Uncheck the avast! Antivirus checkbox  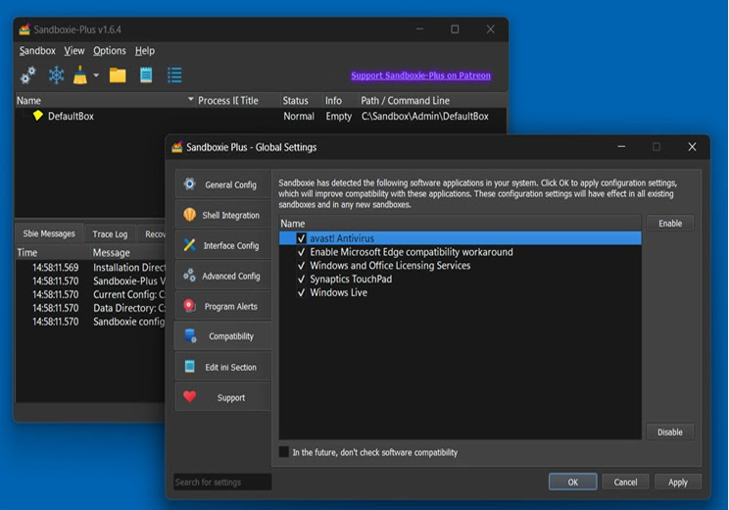coord(301,238)
